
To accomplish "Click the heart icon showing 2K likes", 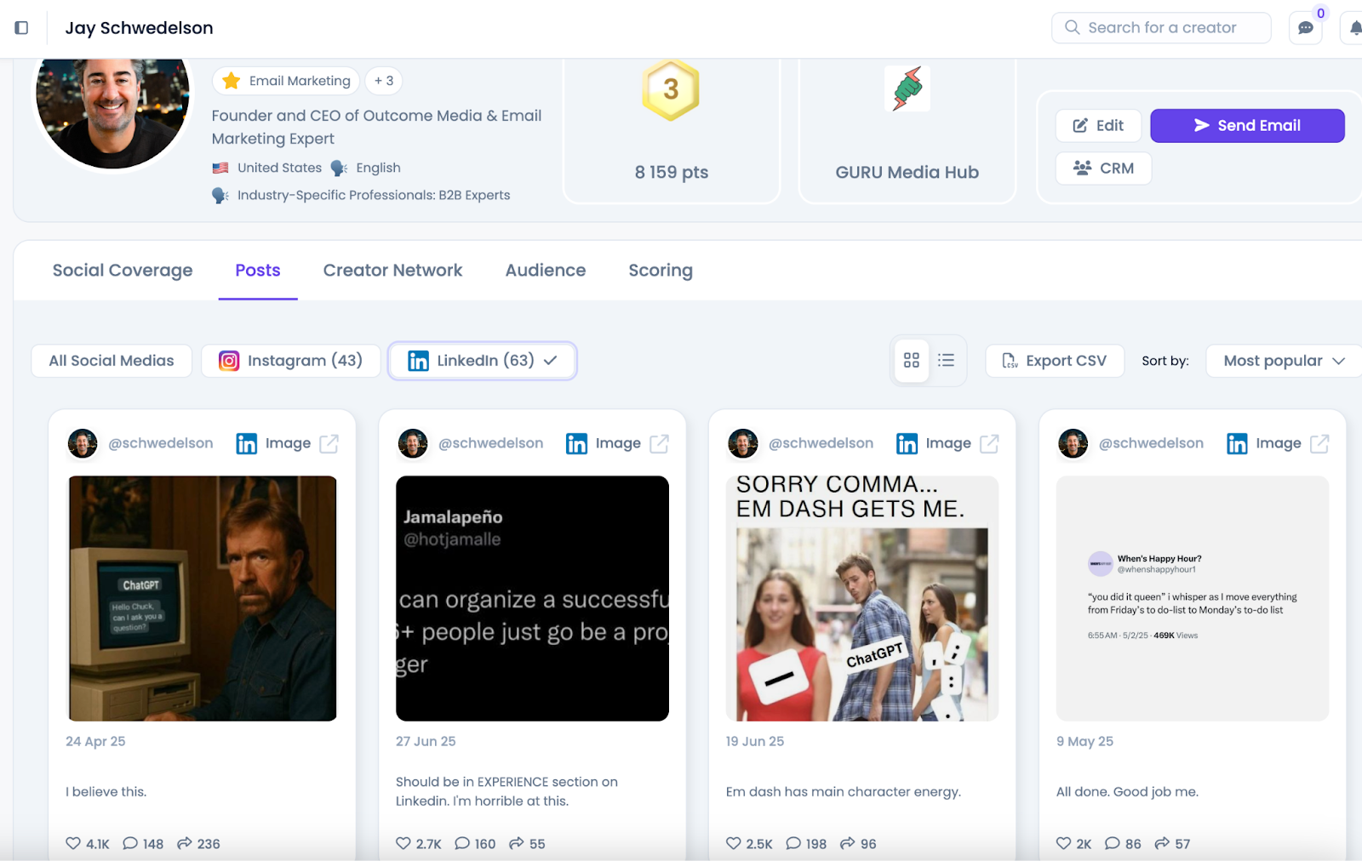I will pos(1064,843).
